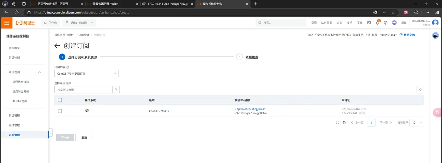Screen dimensions: 442x163
Task: Refresh the system resource table
Action: pyautogui.click(x=420, y=90)
